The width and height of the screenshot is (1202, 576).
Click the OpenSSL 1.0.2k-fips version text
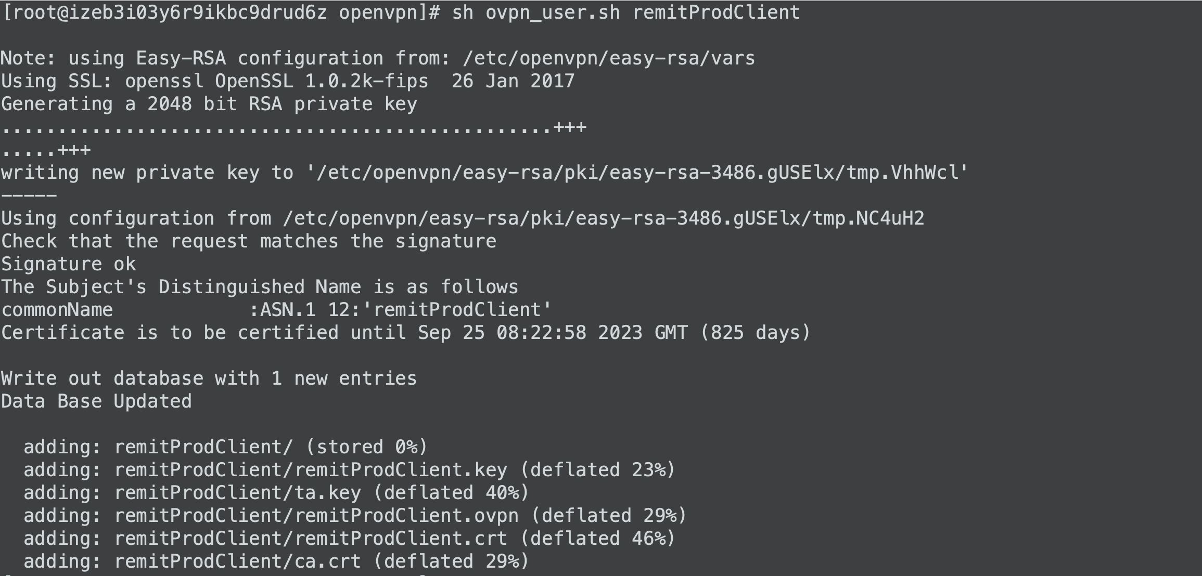[322, 81]
